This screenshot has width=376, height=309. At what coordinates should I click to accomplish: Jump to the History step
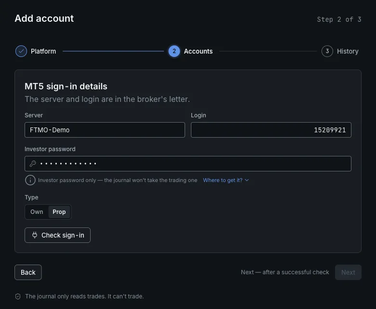[x=348, y=51]
